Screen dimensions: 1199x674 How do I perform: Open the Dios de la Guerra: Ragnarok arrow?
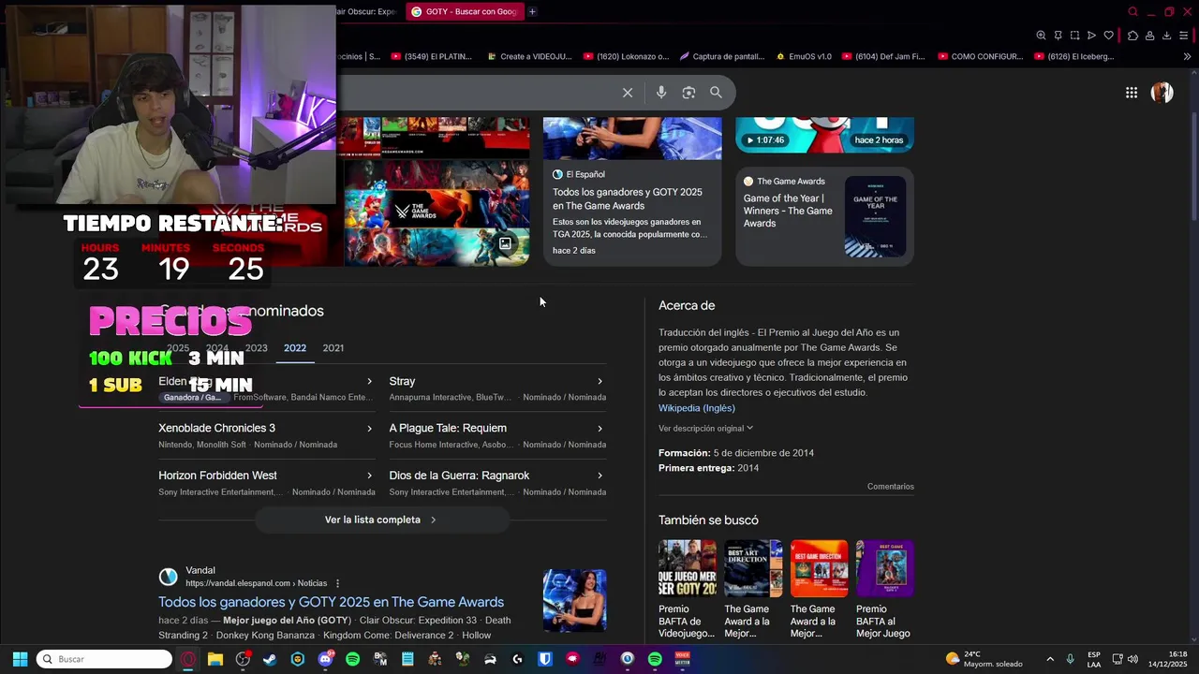pyautogui.click(x=599, y=476)
